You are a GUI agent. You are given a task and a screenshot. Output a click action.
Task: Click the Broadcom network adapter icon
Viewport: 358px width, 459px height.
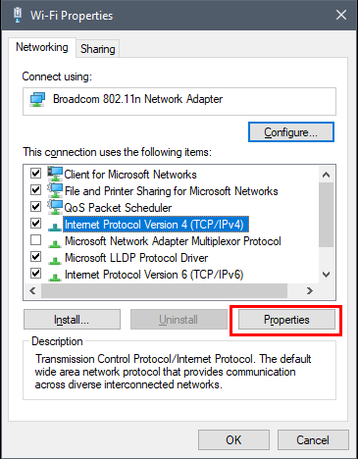pyautogui.click(x=37, y=99)
